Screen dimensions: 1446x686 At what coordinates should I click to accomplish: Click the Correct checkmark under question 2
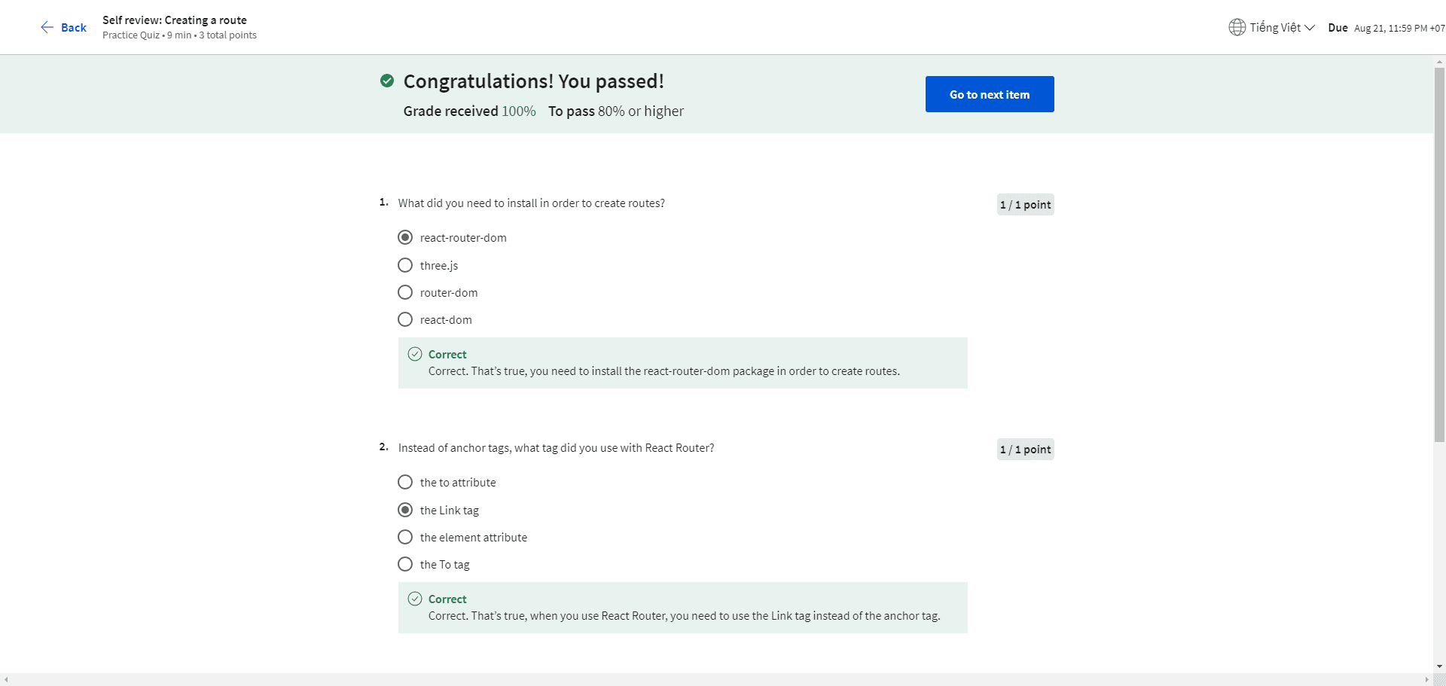(x=415, y=599)
